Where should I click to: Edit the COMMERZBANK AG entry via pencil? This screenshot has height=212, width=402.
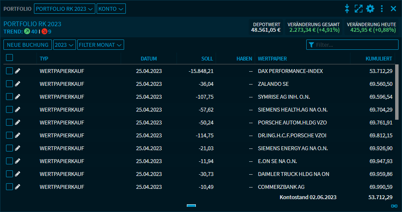pos(18,187)
